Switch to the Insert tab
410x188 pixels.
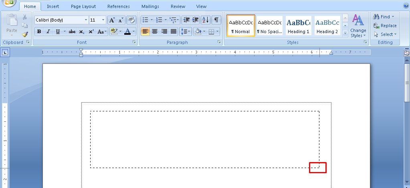(53, 6)
